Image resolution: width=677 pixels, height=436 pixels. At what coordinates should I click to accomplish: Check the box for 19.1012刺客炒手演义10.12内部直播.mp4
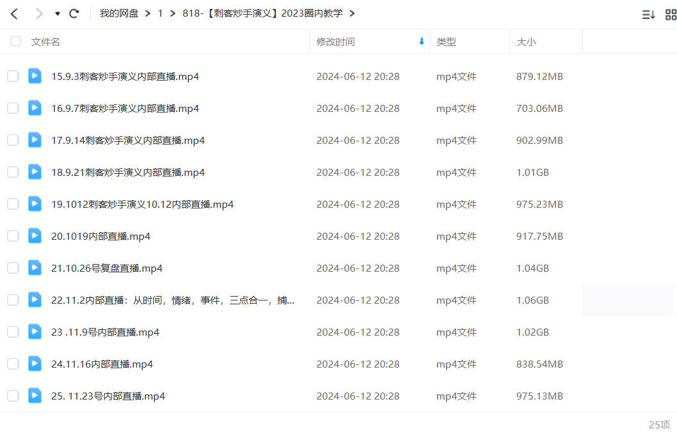tap(13, 204)
